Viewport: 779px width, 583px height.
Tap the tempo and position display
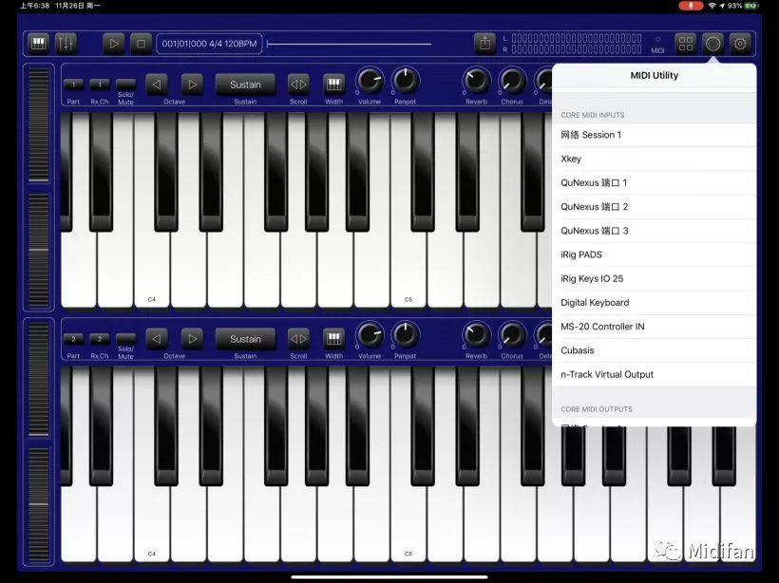click(x=209, y=44)
